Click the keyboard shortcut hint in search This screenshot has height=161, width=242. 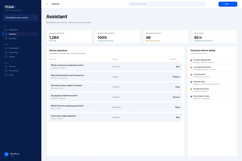coord(201,4)
